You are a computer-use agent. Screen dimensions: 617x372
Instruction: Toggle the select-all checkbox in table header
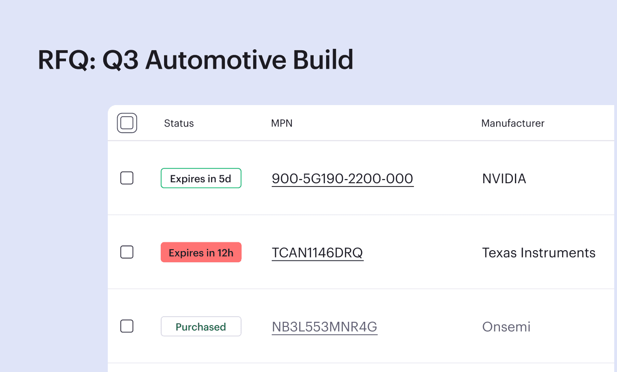127,123
